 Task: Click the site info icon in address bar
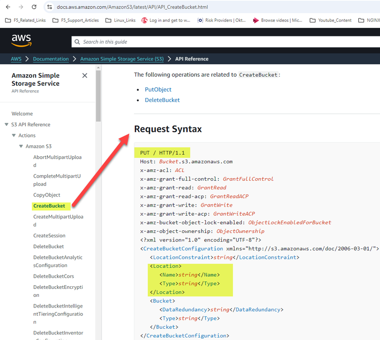point(49,7)
